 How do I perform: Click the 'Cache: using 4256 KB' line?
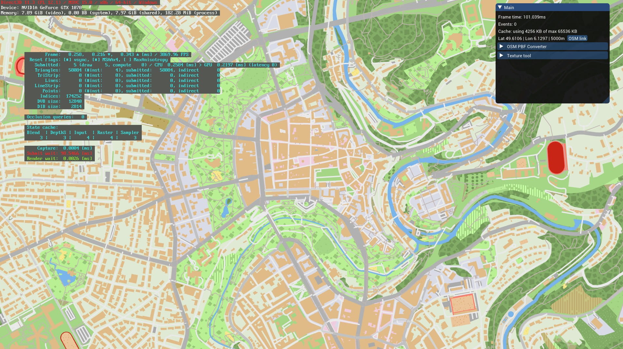[537, 31]
